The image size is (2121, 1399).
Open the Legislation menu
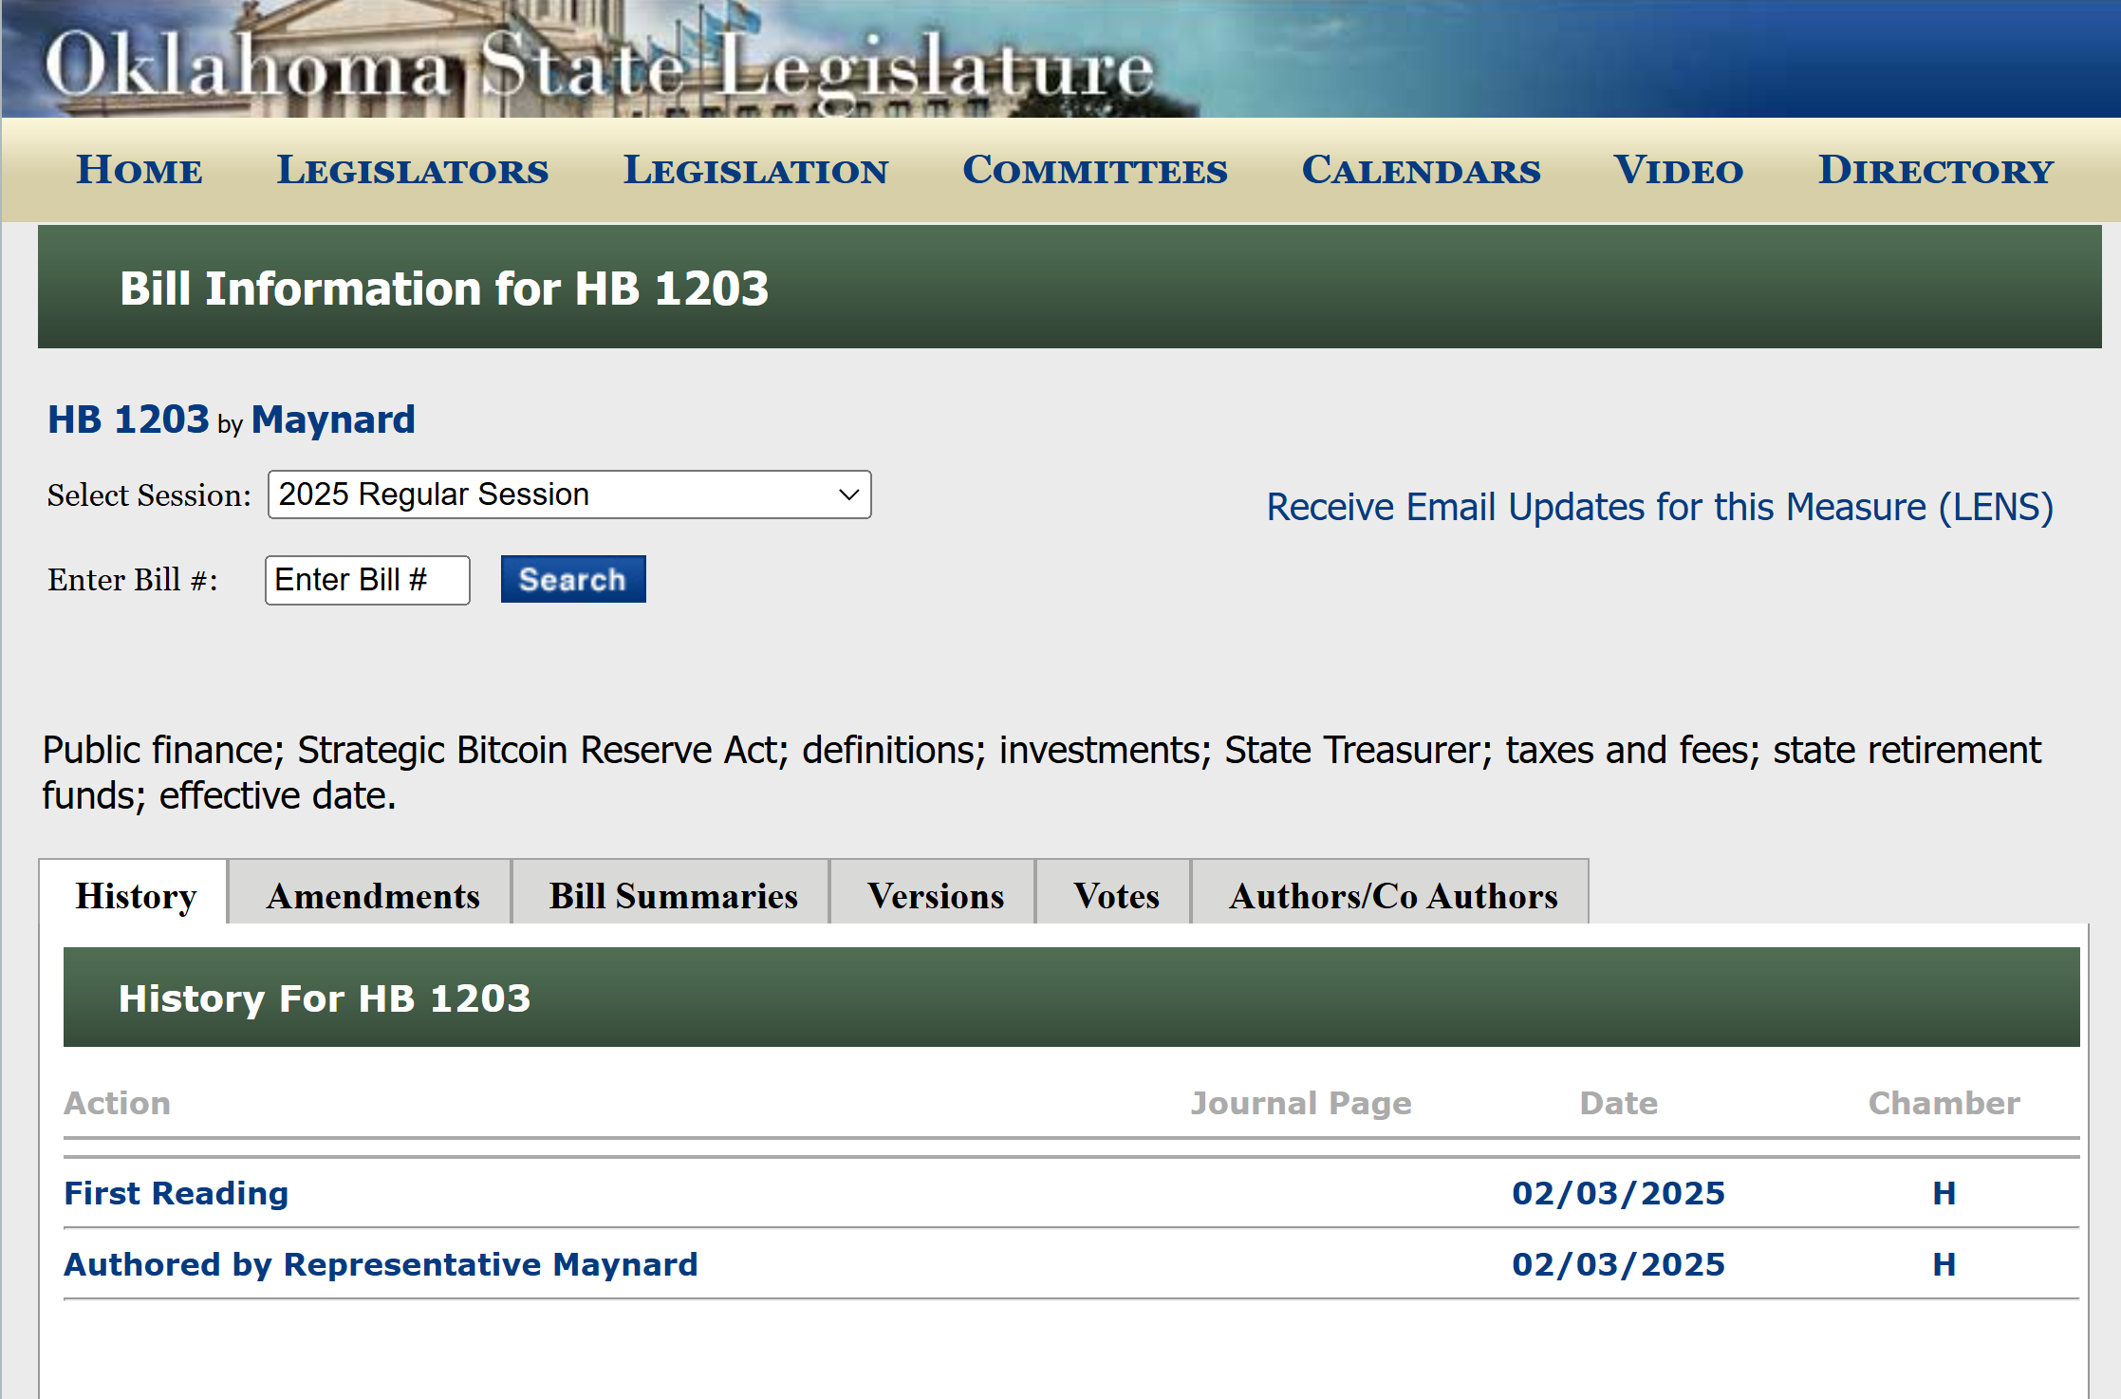click(x=755, y=171)
